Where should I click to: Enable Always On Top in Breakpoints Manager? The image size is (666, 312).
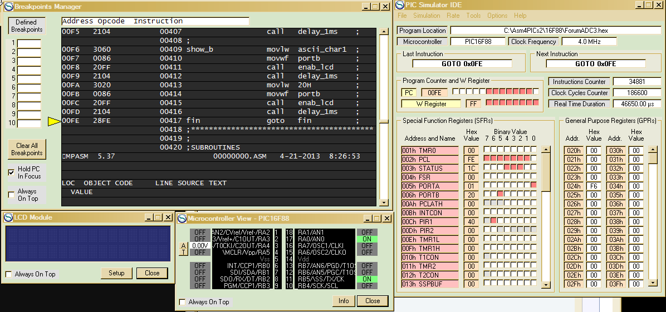click(12, 195)
